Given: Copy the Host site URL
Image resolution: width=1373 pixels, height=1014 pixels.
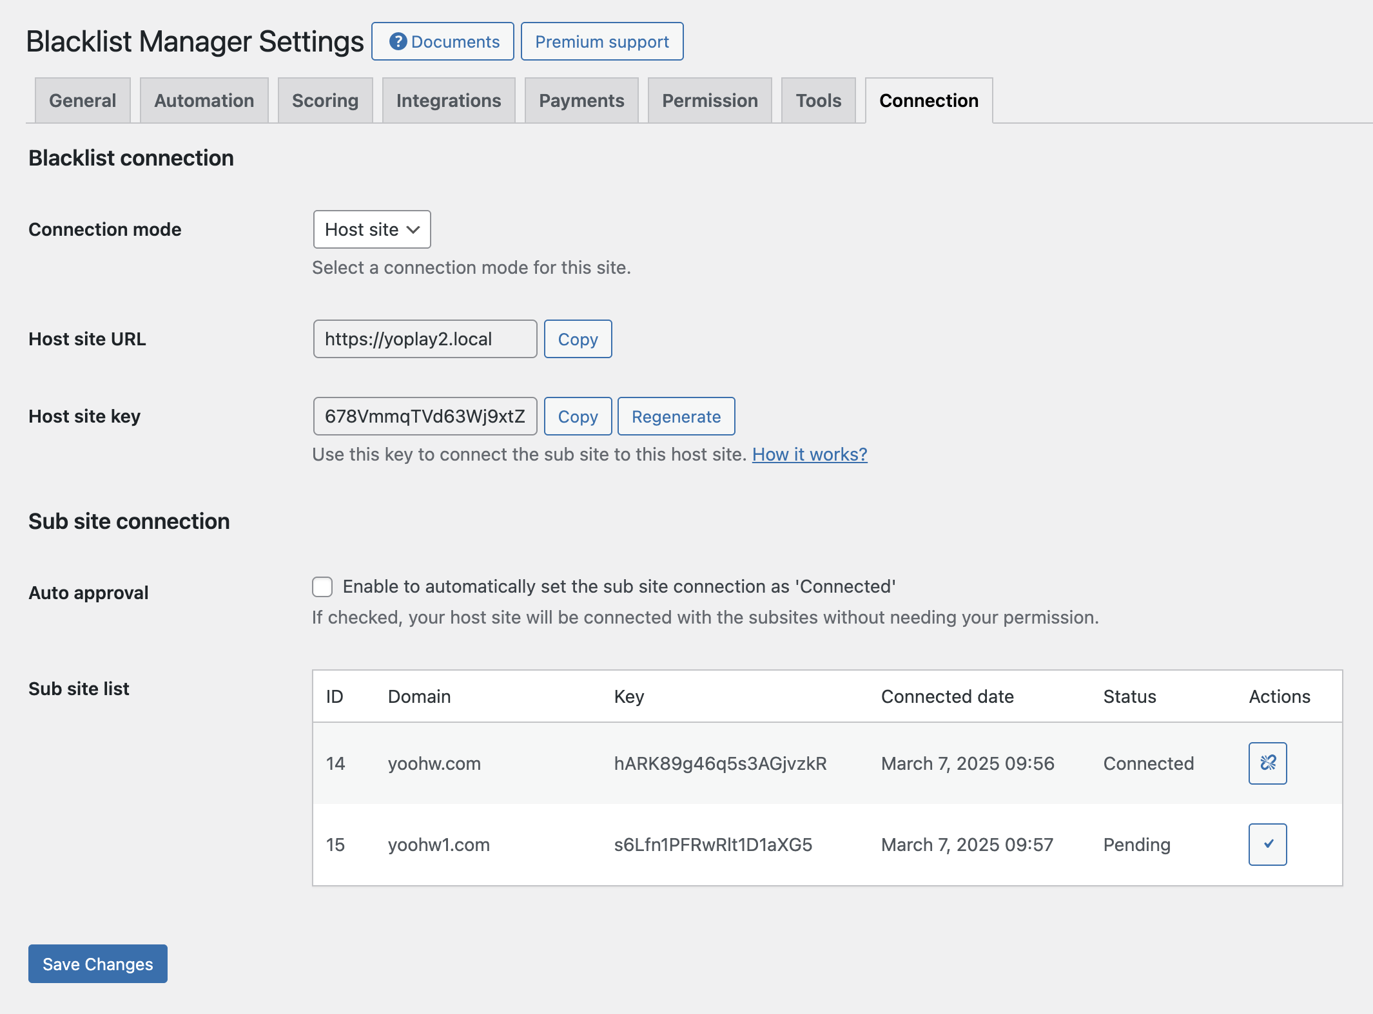Looking at the screenshot, I should click(x=578, y=339).
